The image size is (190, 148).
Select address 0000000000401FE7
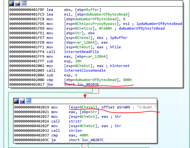coord(27,38)
